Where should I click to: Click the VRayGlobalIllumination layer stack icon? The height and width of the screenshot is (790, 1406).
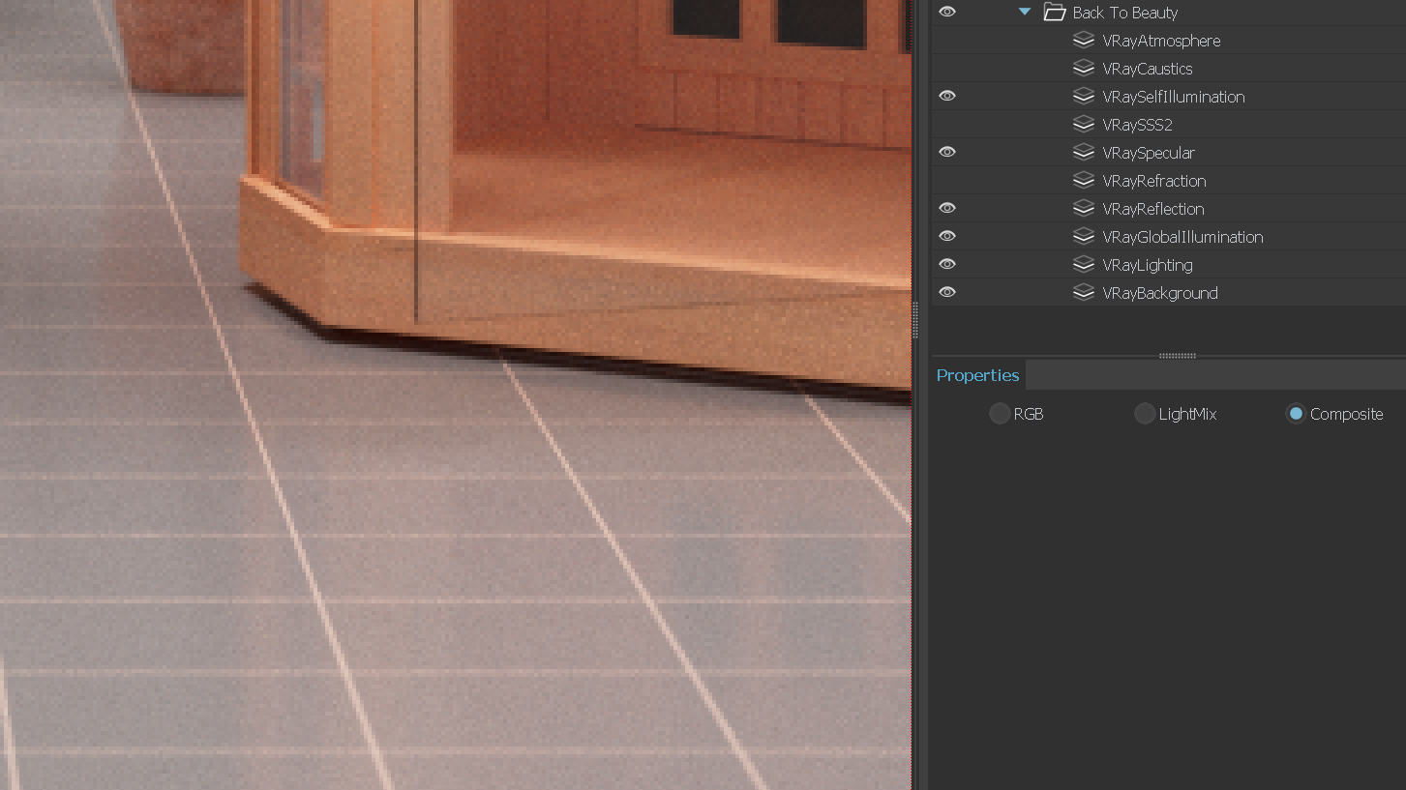[x=1084, y=237]
